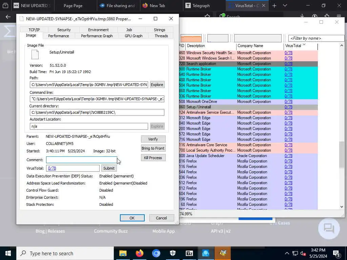347x260 pixels.
Task: Click the Filter by name box
Action: [316, 38]
